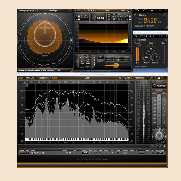Toggle Pulse checkbox for IQ-Analyser #1
The height and width of the screenshot is (181, 181).
point(118,153)
